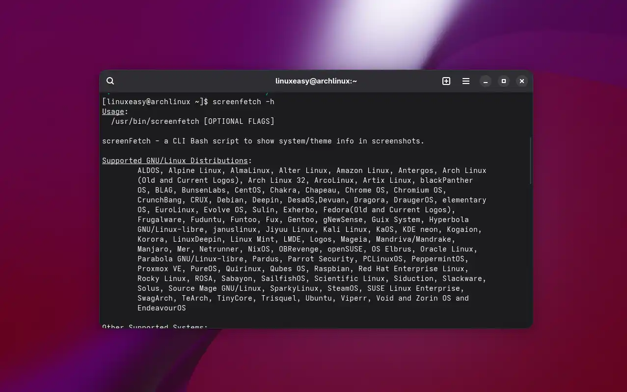Screen dimensions: 627x392
Task: Click 'Linux Mint' in the list
Action: [252, 239]
